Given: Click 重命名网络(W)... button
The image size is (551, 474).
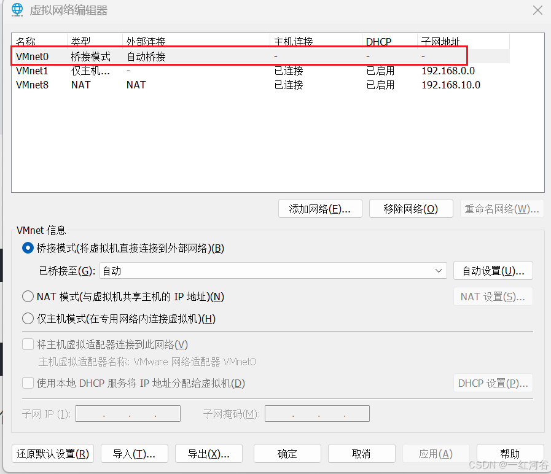Looking at the screenshot, I should pos(502,209).
